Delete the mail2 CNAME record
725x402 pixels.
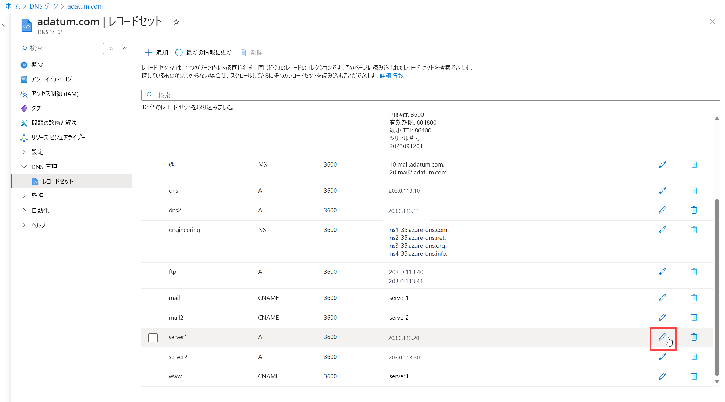click(694, 317)
